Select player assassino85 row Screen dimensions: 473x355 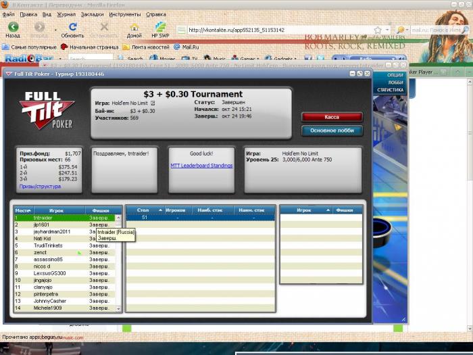[x=65, y=259]
